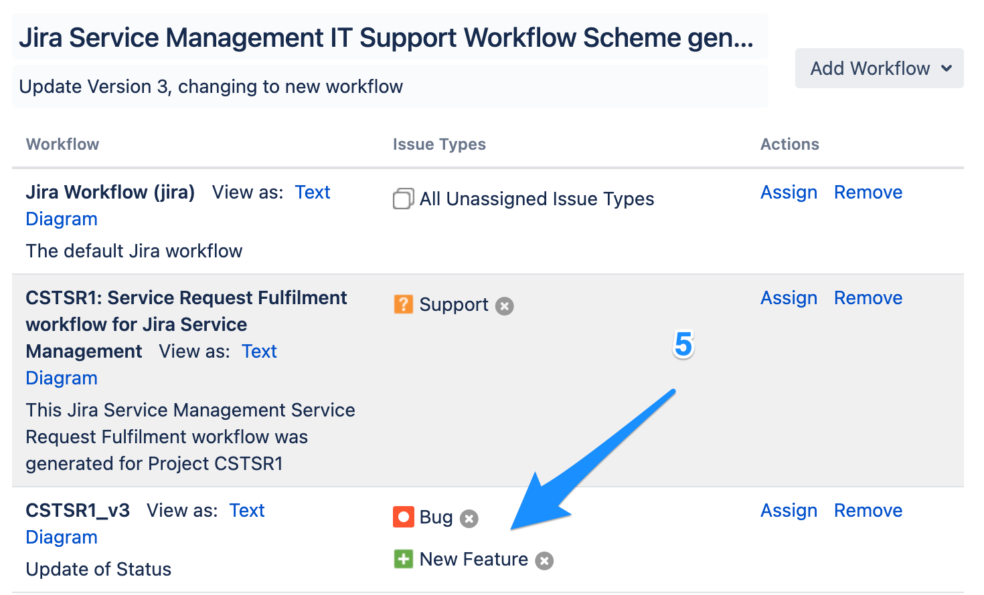The height and width of the screenshot is (595, 984).
Task: Edit the scheme description text
Action: 211,87
